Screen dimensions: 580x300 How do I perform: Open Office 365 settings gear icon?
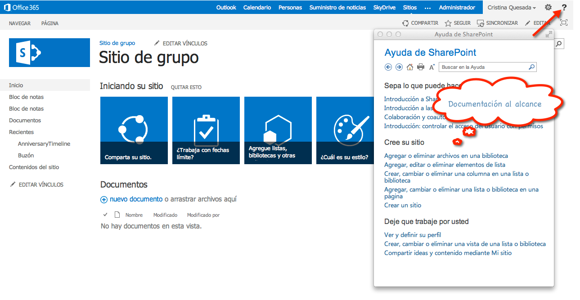(548, 7)
